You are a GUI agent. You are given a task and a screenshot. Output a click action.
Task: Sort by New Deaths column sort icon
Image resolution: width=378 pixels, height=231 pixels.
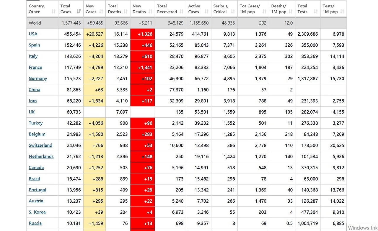pyautogui.click(x=150, y=12)
